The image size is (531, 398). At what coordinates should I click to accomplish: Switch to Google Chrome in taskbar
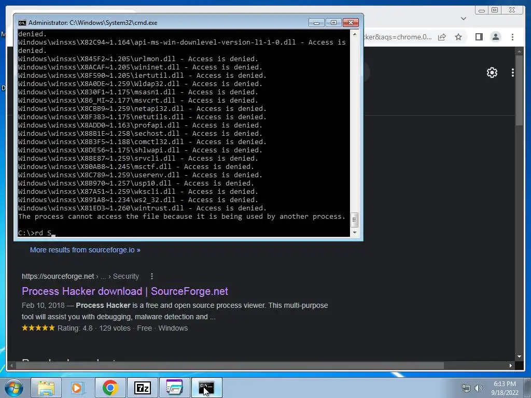(x=110, y=388)
